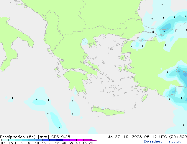This screenshot has width=187, height=144.
Task: Click the date 'Mo 27-10-2025' text
Action: pos(124,137)
